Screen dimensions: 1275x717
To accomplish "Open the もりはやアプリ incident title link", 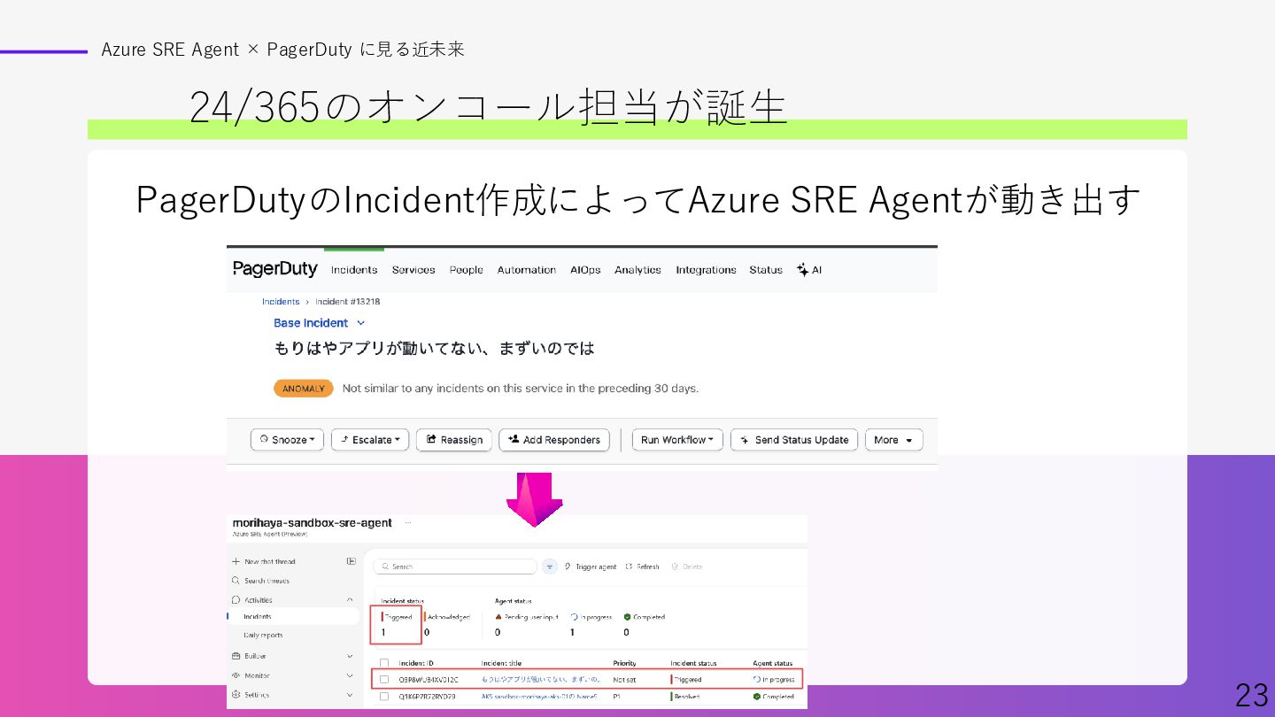I will [x=541, y=680].
